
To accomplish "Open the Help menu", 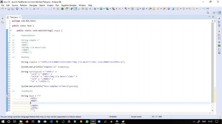I will [90, 6].
